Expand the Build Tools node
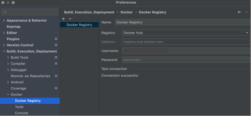 8,57
